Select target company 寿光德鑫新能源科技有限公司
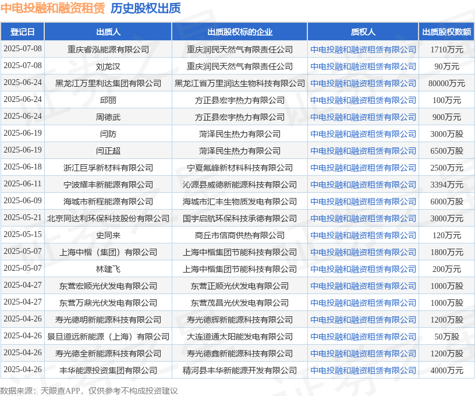The height and width of the screenshot is (396, 475). [240, 353]
